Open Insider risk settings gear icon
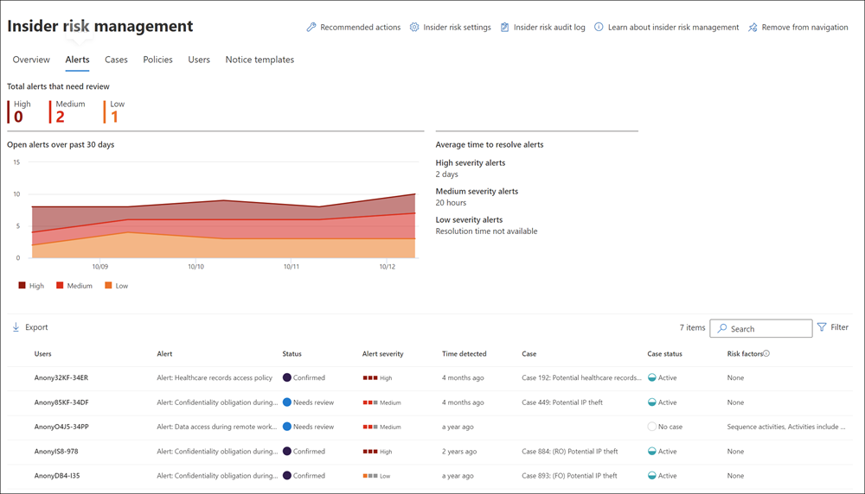 (x=414, y=27)
